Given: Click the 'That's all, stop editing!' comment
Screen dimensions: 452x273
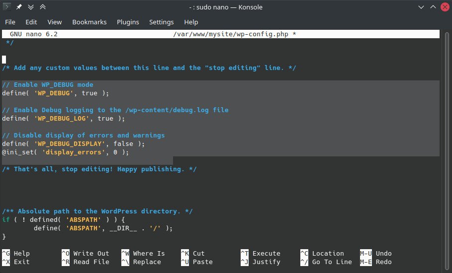Looking at the screenshot, I should coord(99,169).
